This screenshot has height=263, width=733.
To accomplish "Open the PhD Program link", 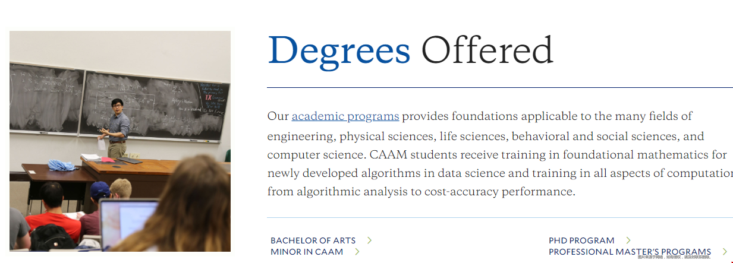I will pyautogui.click(x=581, y=240).
